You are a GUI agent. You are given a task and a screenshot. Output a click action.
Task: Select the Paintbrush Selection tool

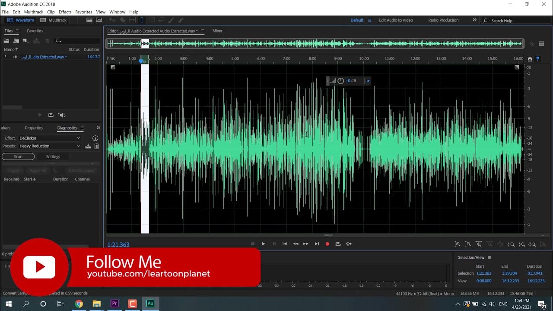171,20
